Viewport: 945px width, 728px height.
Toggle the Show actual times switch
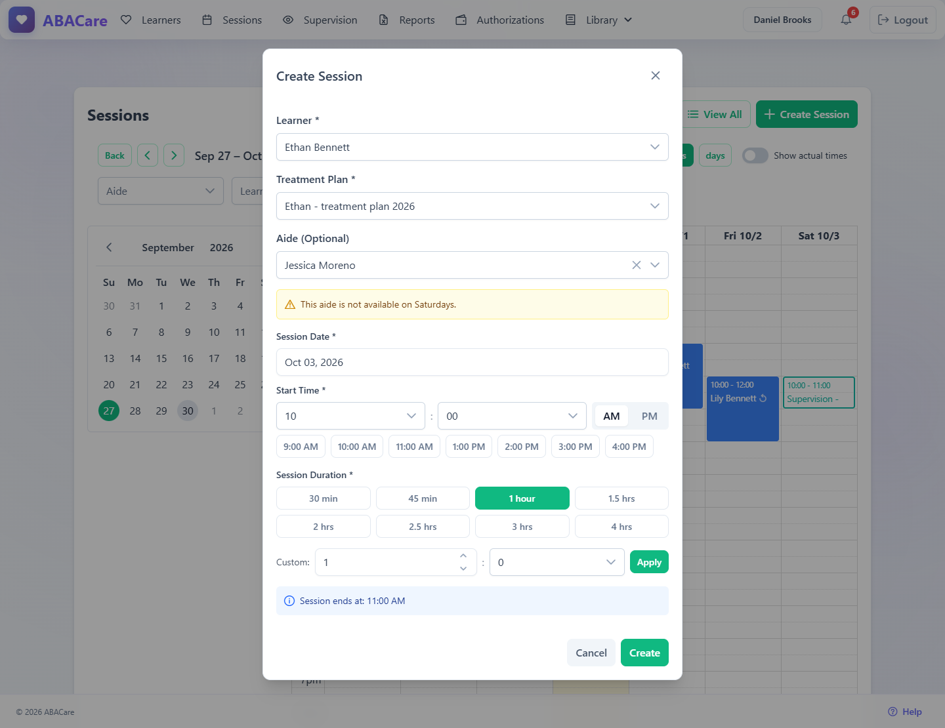coord(755,155)
